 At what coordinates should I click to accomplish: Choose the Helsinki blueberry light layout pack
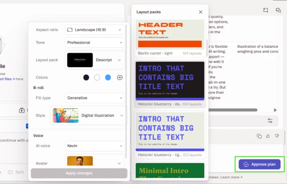click(170, 135)
